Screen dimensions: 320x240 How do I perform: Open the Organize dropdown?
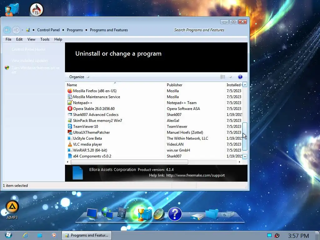79,77
